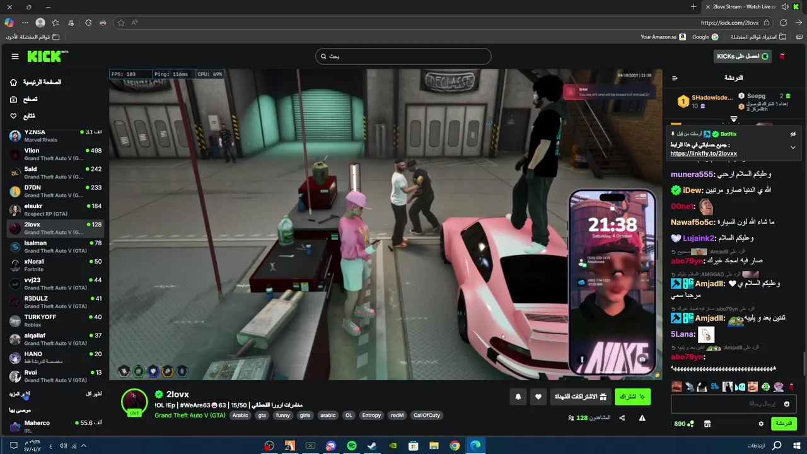Mute the 2lovx Stream tab speaker icon
Screen dimensions: 807x454
pyautogui.click(x=785, y=7)
